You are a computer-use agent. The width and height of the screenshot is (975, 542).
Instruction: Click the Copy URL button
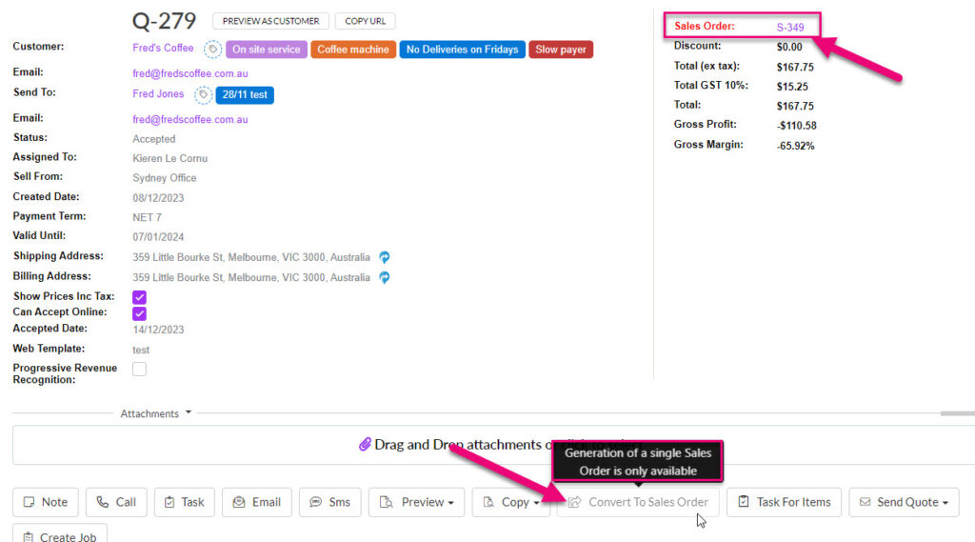[365, 21]
